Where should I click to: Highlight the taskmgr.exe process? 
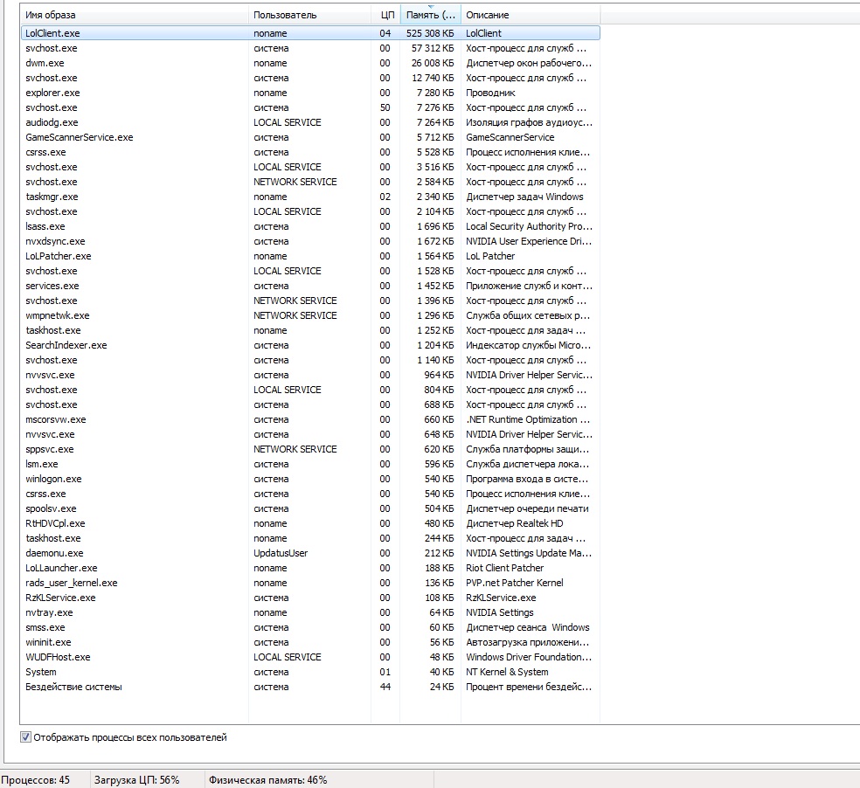pos(52,197)
